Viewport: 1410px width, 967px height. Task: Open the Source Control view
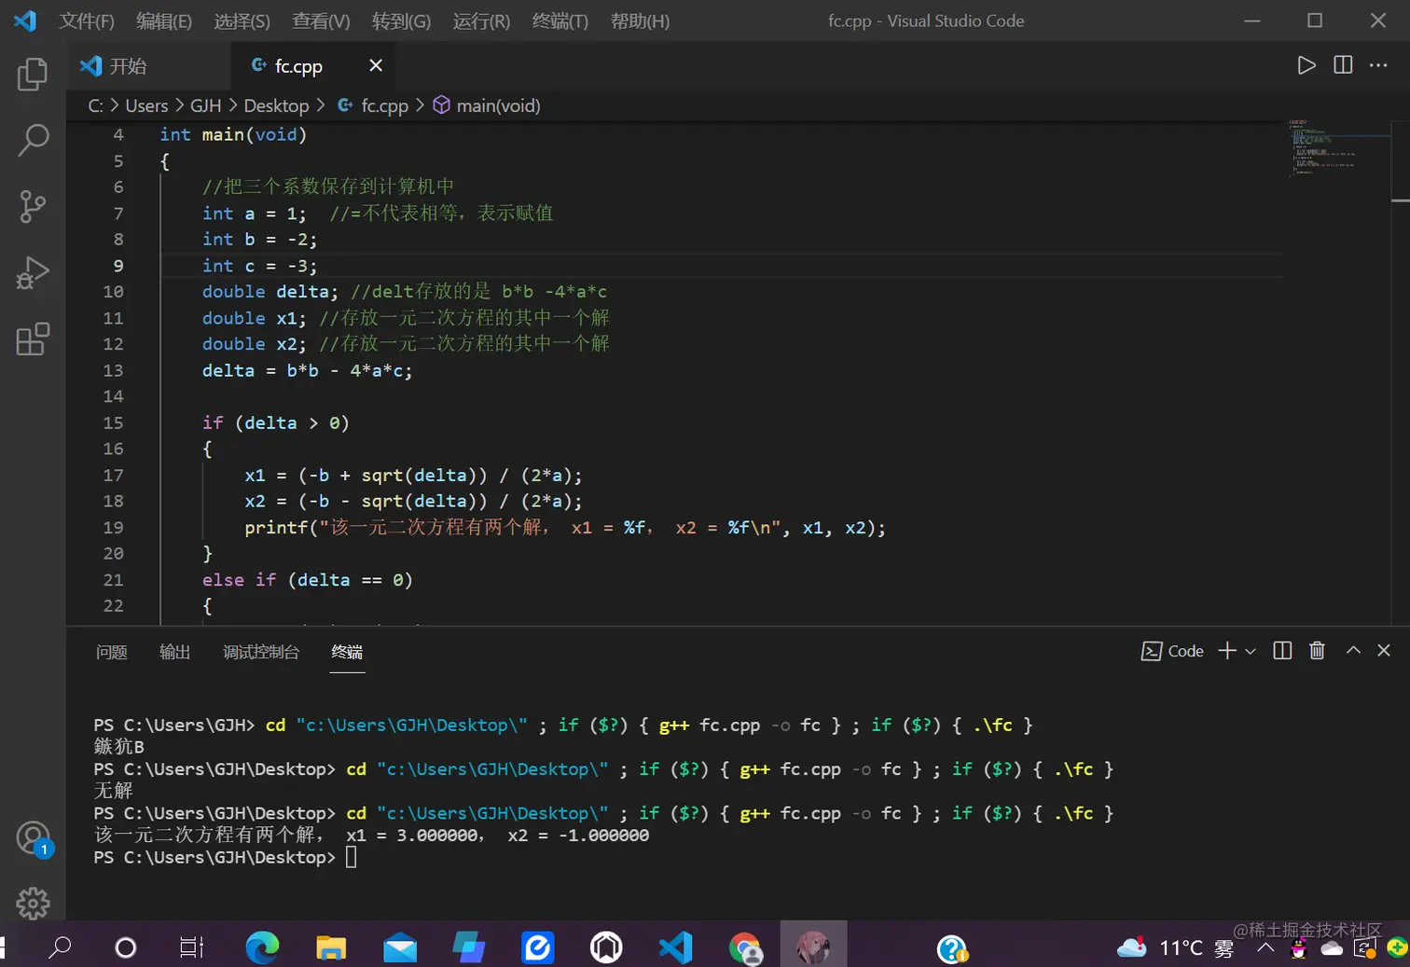(33, 206)
